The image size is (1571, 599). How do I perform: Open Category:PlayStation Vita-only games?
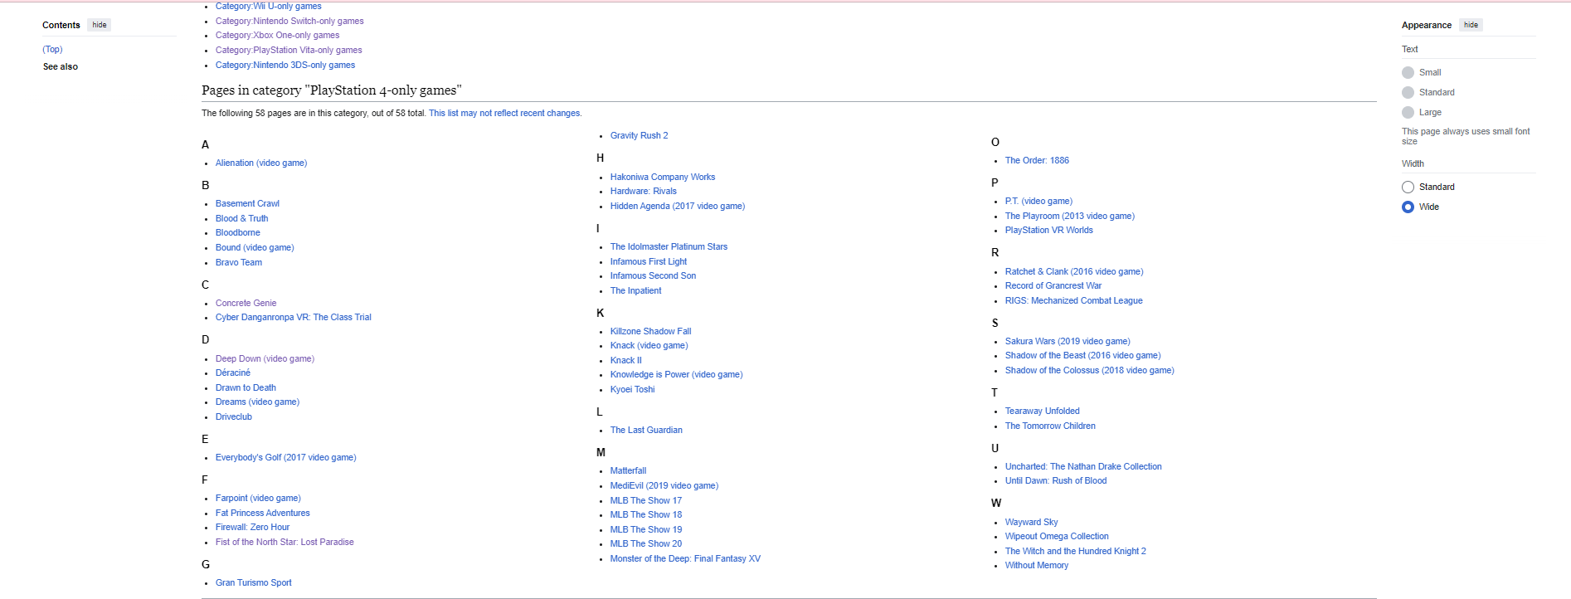pos(289,50)
